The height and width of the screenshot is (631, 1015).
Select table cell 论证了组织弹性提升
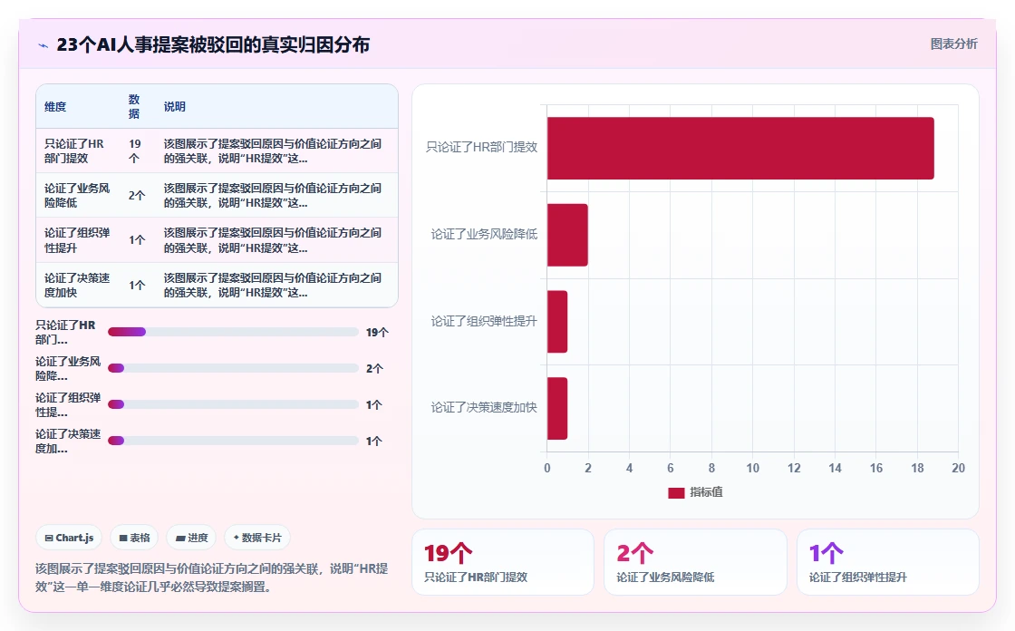point(77,240)
